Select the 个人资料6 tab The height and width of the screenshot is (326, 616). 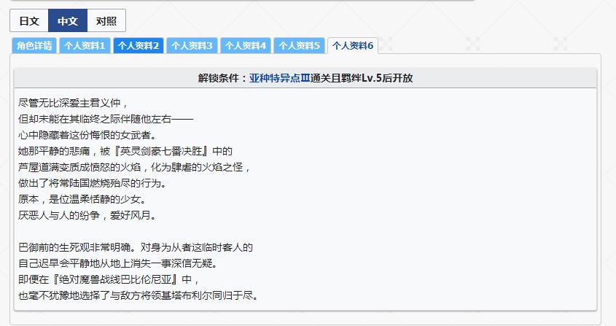(353, 46)
